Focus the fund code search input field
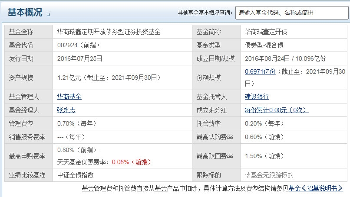 (x=292, y=13)
